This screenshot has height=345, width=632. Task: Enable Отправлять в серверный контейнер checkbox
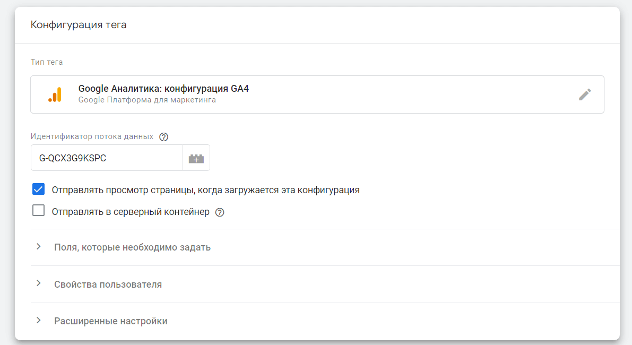pyautogui.click(x=38, y=210)
